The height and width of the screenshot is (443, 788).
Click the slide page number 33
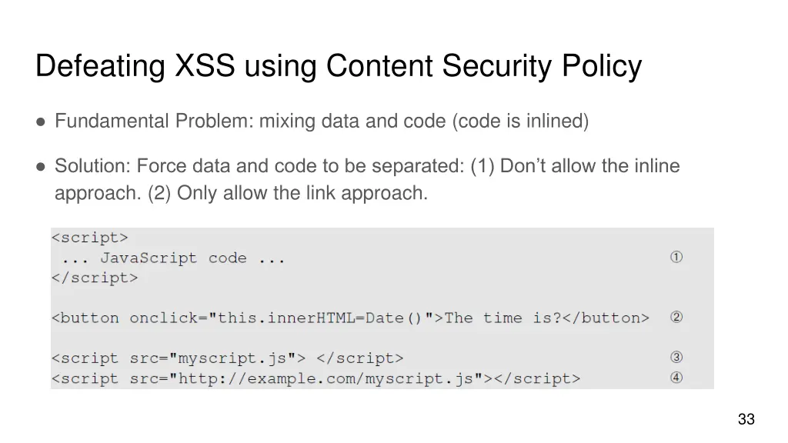tap(746, 419)
